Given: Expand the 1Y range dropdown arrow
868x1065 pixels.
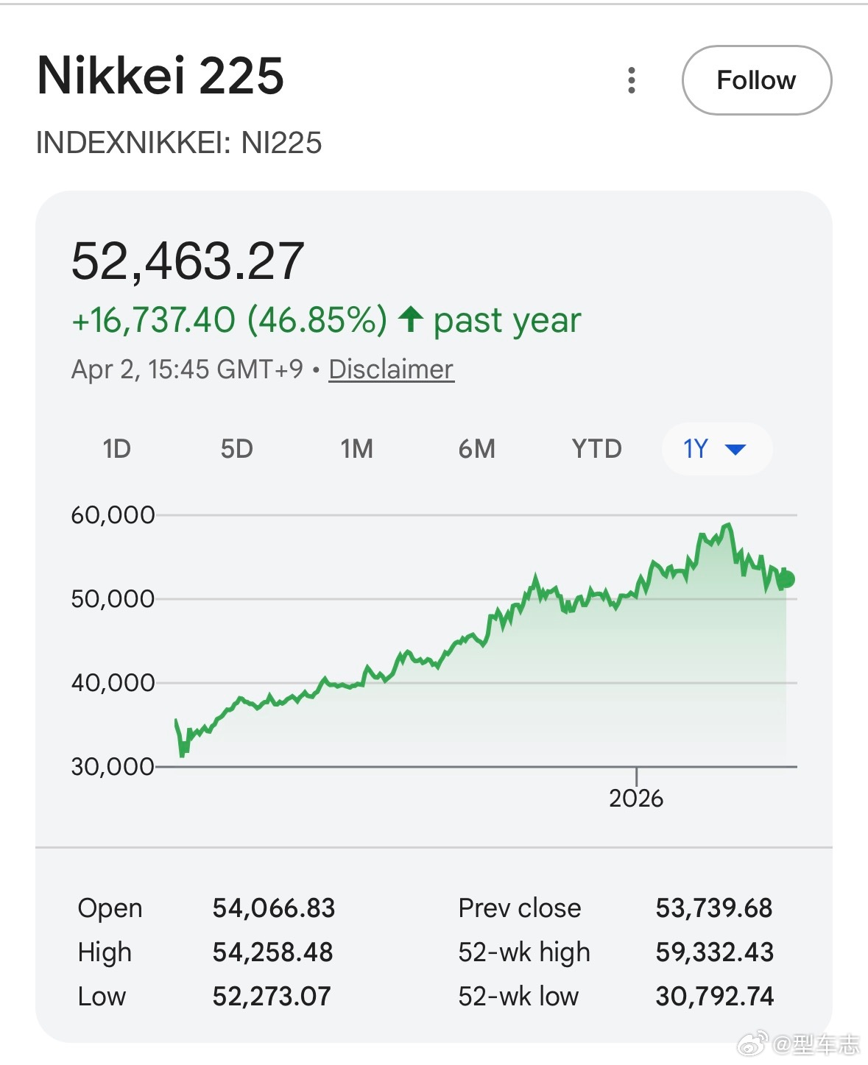Looking at the screenshot, I should pos(735,449).
